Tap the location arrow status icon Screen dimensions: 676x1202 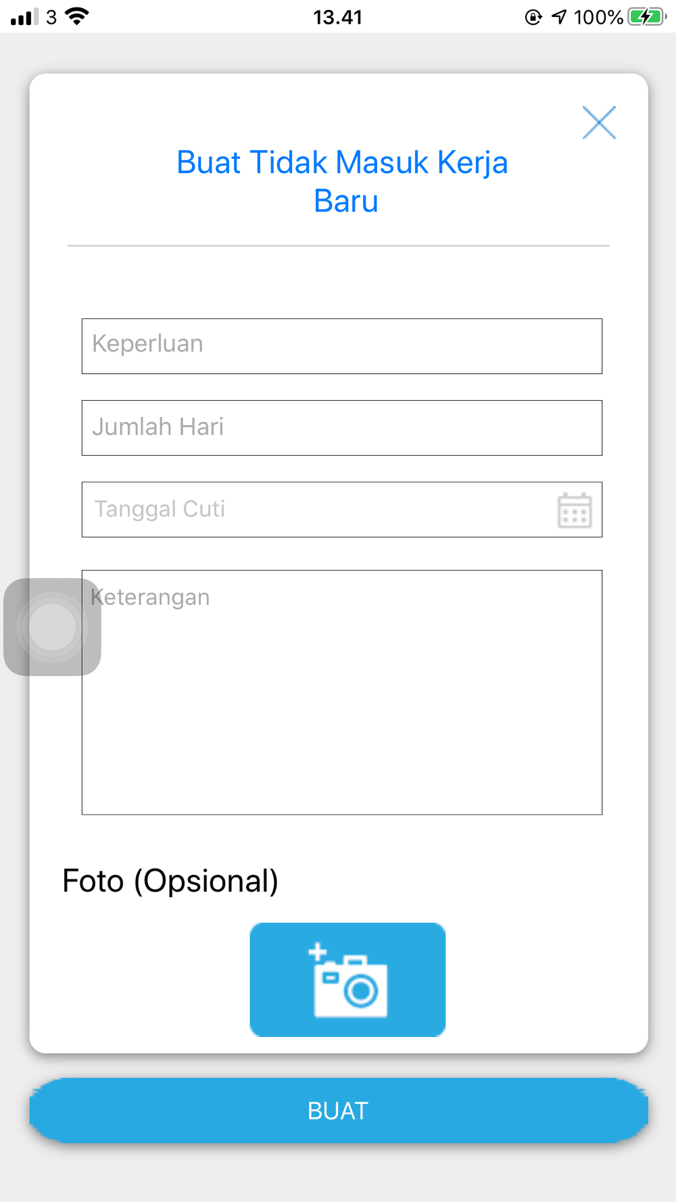[559, 17]
